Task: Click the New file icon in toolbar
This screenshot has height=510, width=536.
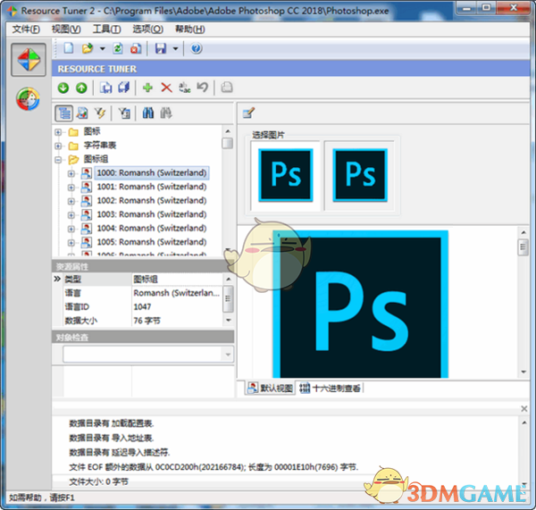Action: (68, 48)
